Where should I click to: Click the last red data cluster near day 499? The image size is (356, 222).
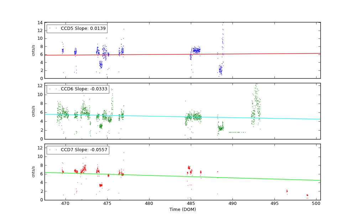(307, 195)
